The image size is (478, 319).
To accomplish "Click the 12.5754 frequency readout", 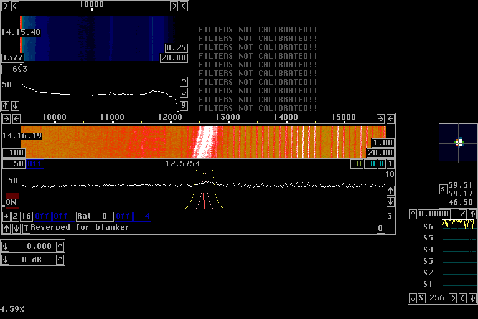I will (182, 164).
